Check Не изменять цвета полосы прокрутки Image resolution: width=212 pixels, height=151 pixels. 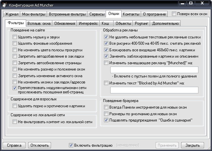[x=15, y=50]
